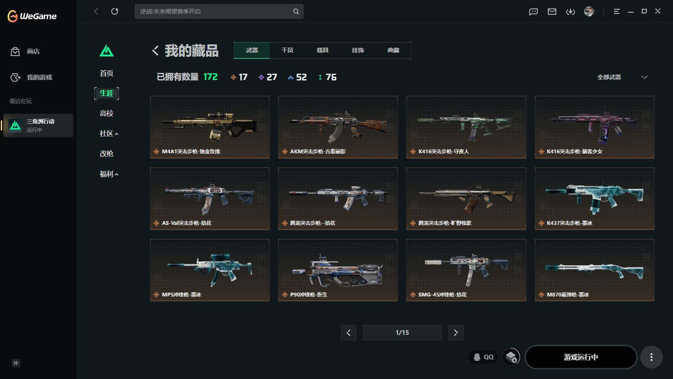Click the 已拥有数量 172 total count
Screen dimensions: 673x379
click(187, 77)
